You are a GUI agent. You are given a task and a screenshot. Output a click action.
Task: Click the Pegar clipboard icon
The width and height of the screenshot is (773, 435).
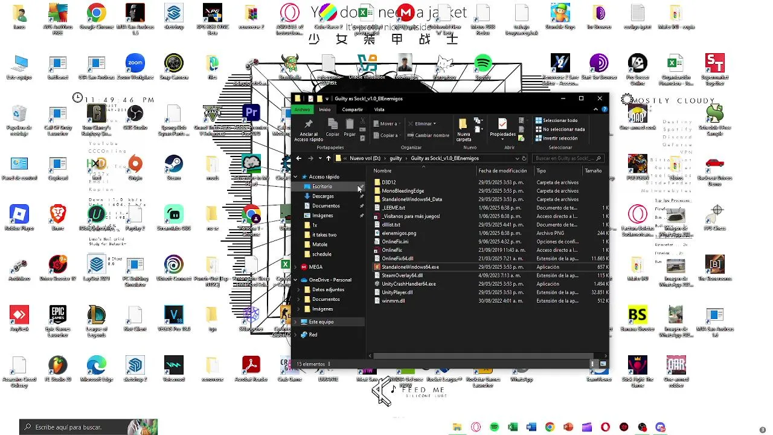(x=350, y=124)
